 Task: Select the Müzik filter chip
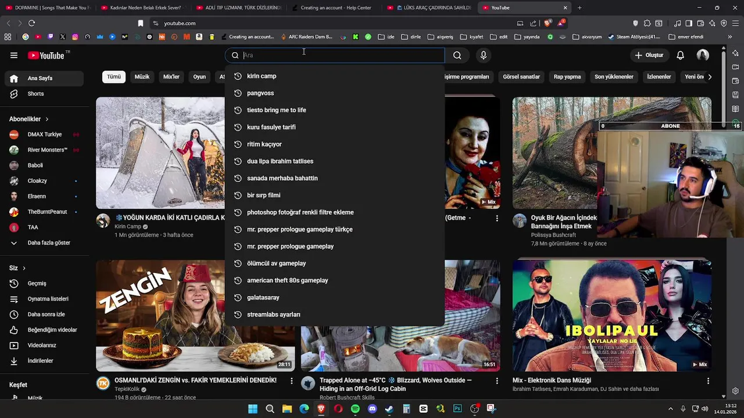[142, 77]
